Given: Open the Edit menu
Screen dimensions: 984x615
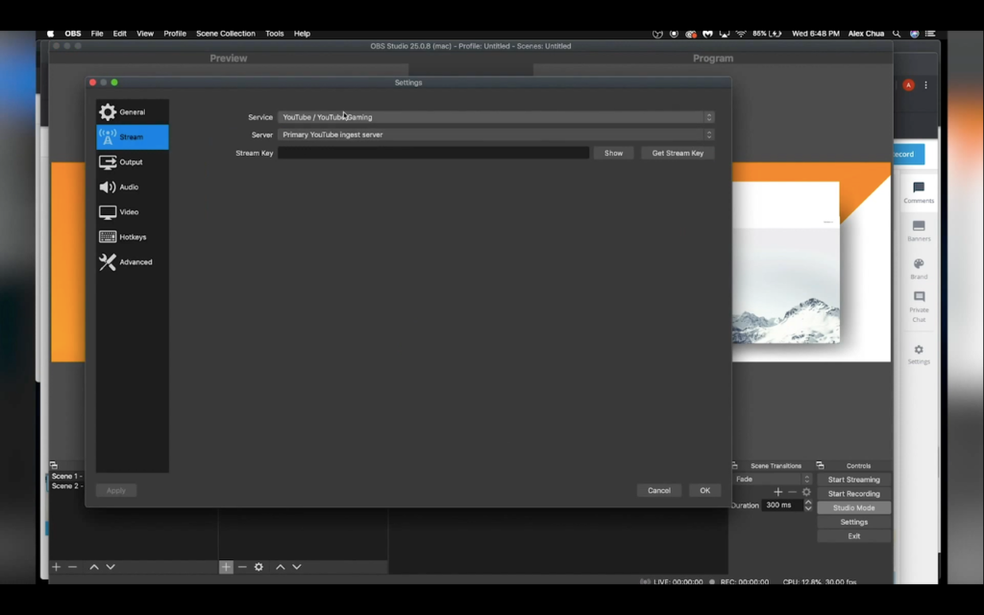Looking at the screenshot, I should point(119,34).
